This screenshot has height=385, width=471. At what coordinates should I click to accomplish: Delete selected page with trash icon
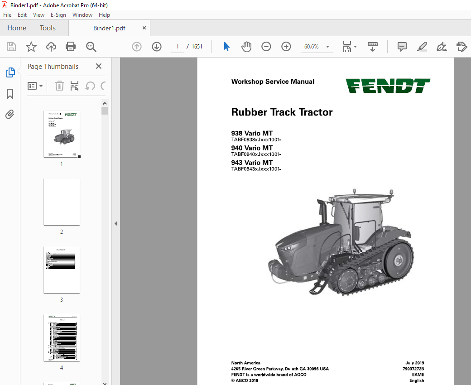pos(59,86)
